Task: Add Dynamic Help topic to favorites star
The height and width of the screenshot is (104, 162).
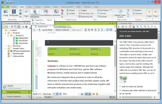Action: click(155, 27)
